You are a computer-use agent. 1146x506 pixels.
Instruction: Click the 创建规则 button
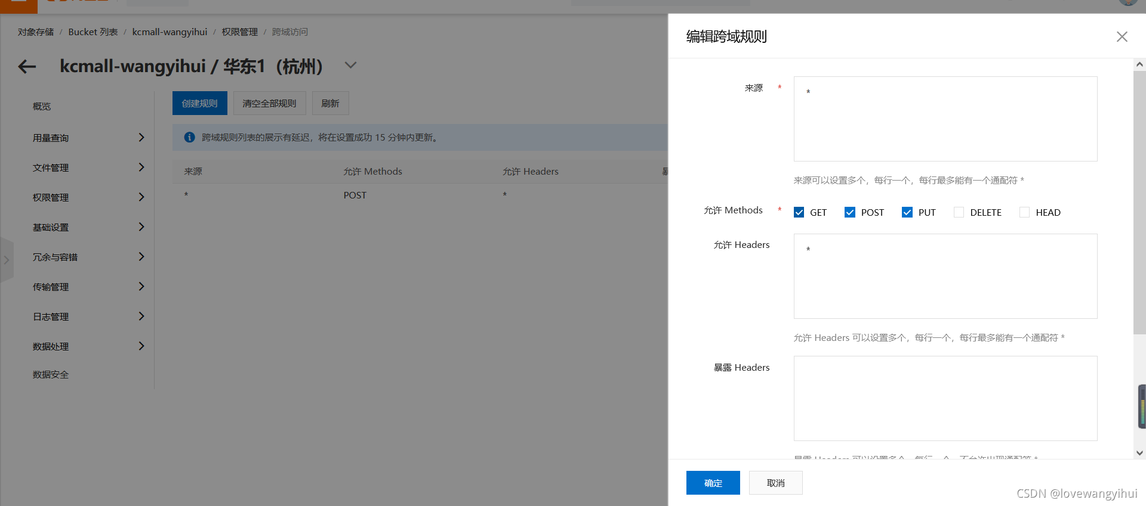200,103
